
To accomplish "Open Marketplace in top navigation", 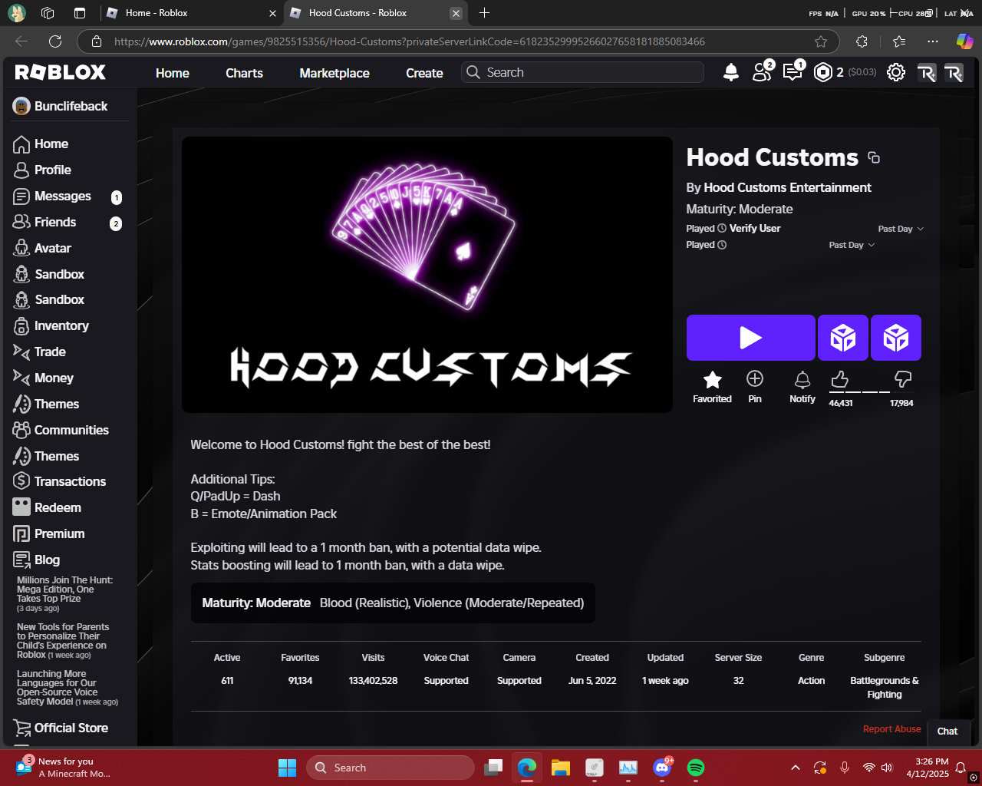I will pos(334,73).
